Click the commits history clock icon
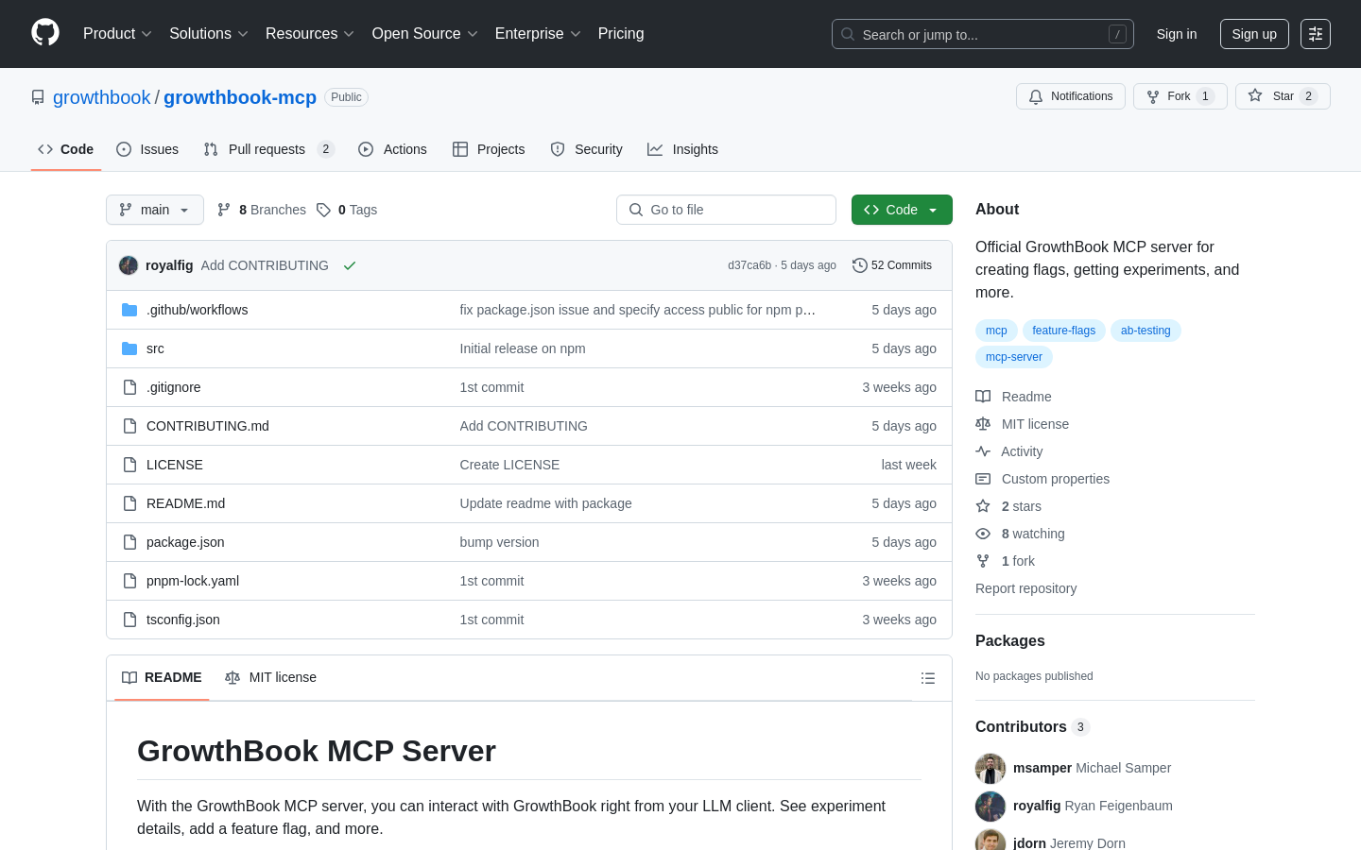The image size is (1361, 850). (x=859, y=265)
